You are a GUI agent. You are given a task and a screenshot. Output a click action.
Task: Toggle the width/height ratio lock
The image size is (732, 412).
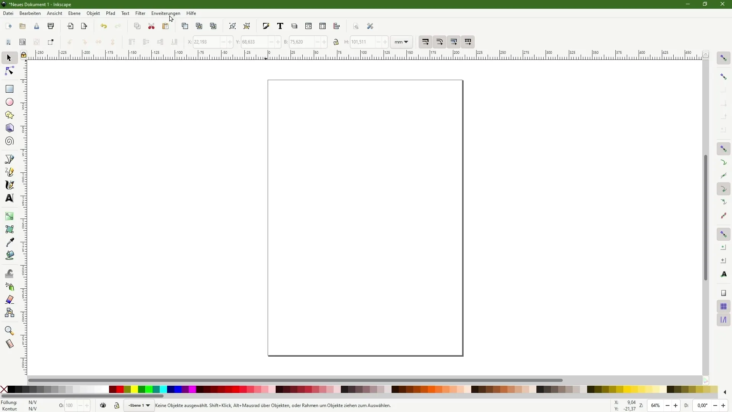tap(336, 42)
